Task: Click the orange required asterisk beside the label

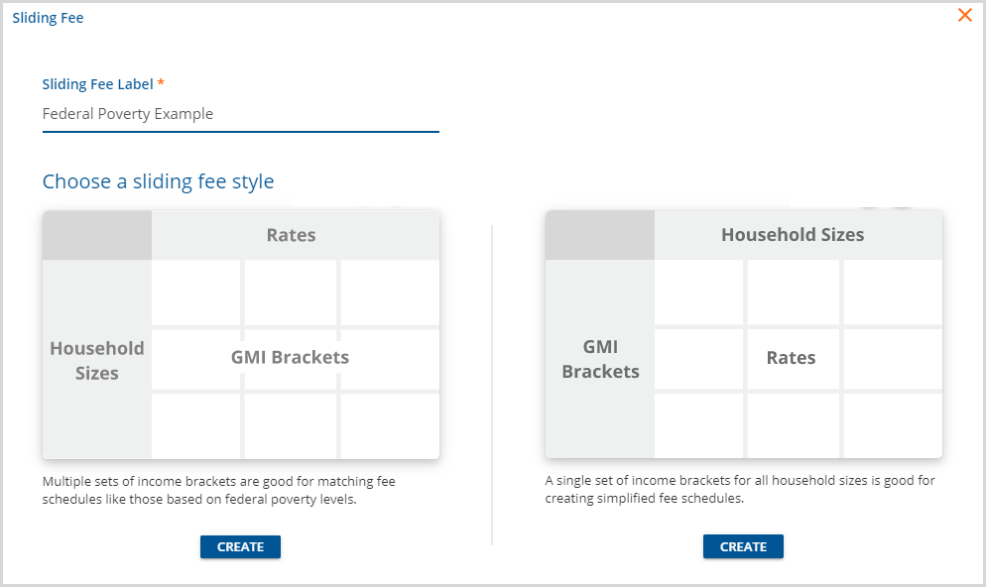Action: [161, 83]
